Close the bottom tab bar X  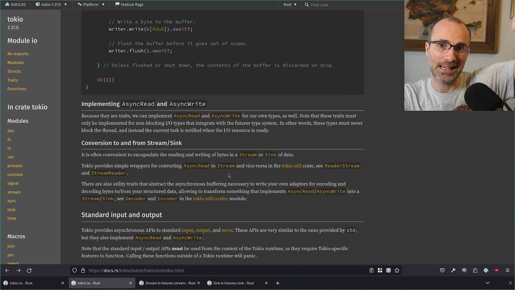coord(510,283)
